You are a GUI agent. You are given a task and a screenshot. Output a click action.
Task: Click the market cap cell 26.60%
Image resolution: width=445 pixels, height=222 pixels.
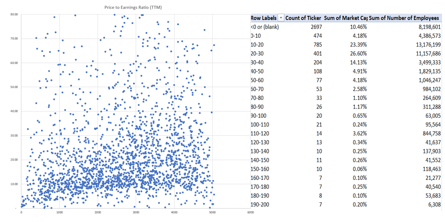point(357,53)
